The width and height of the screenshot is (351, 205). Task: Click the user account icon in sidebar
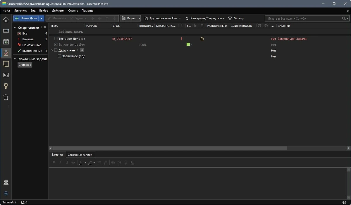(x=6, y=182)
